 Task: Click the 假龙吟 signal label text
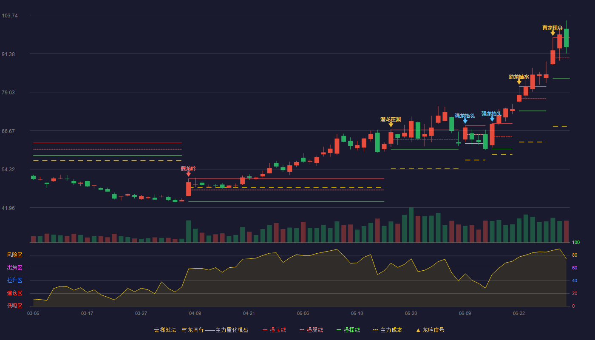click(188, 168)
